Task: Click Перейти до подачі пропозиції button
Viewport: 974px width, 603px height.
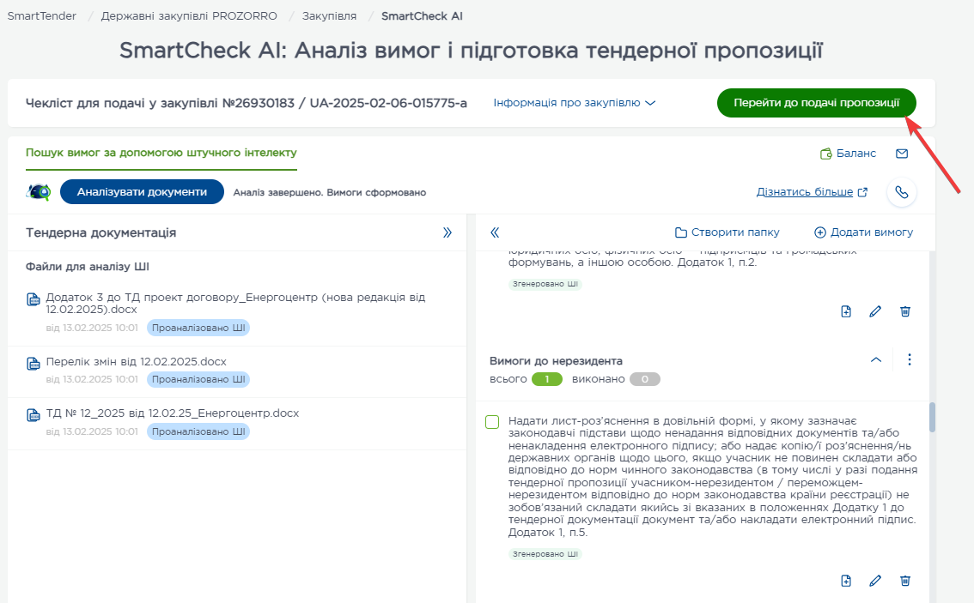Action: coord(816,103)
